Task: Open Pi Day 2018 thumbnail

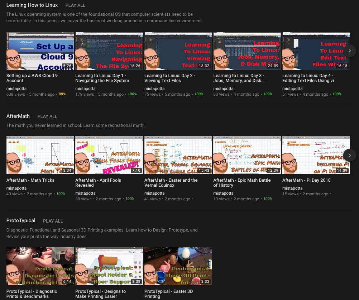Action: tap(316, 155)
